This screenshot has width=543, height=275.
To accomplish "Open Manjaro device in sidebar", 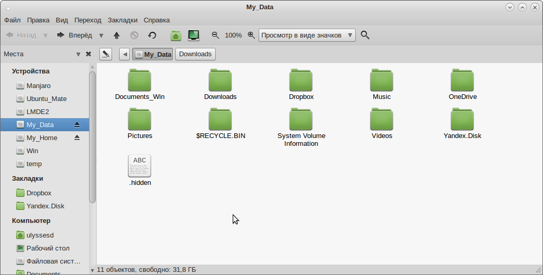I will pyautogui.click(x=45, y=85).
